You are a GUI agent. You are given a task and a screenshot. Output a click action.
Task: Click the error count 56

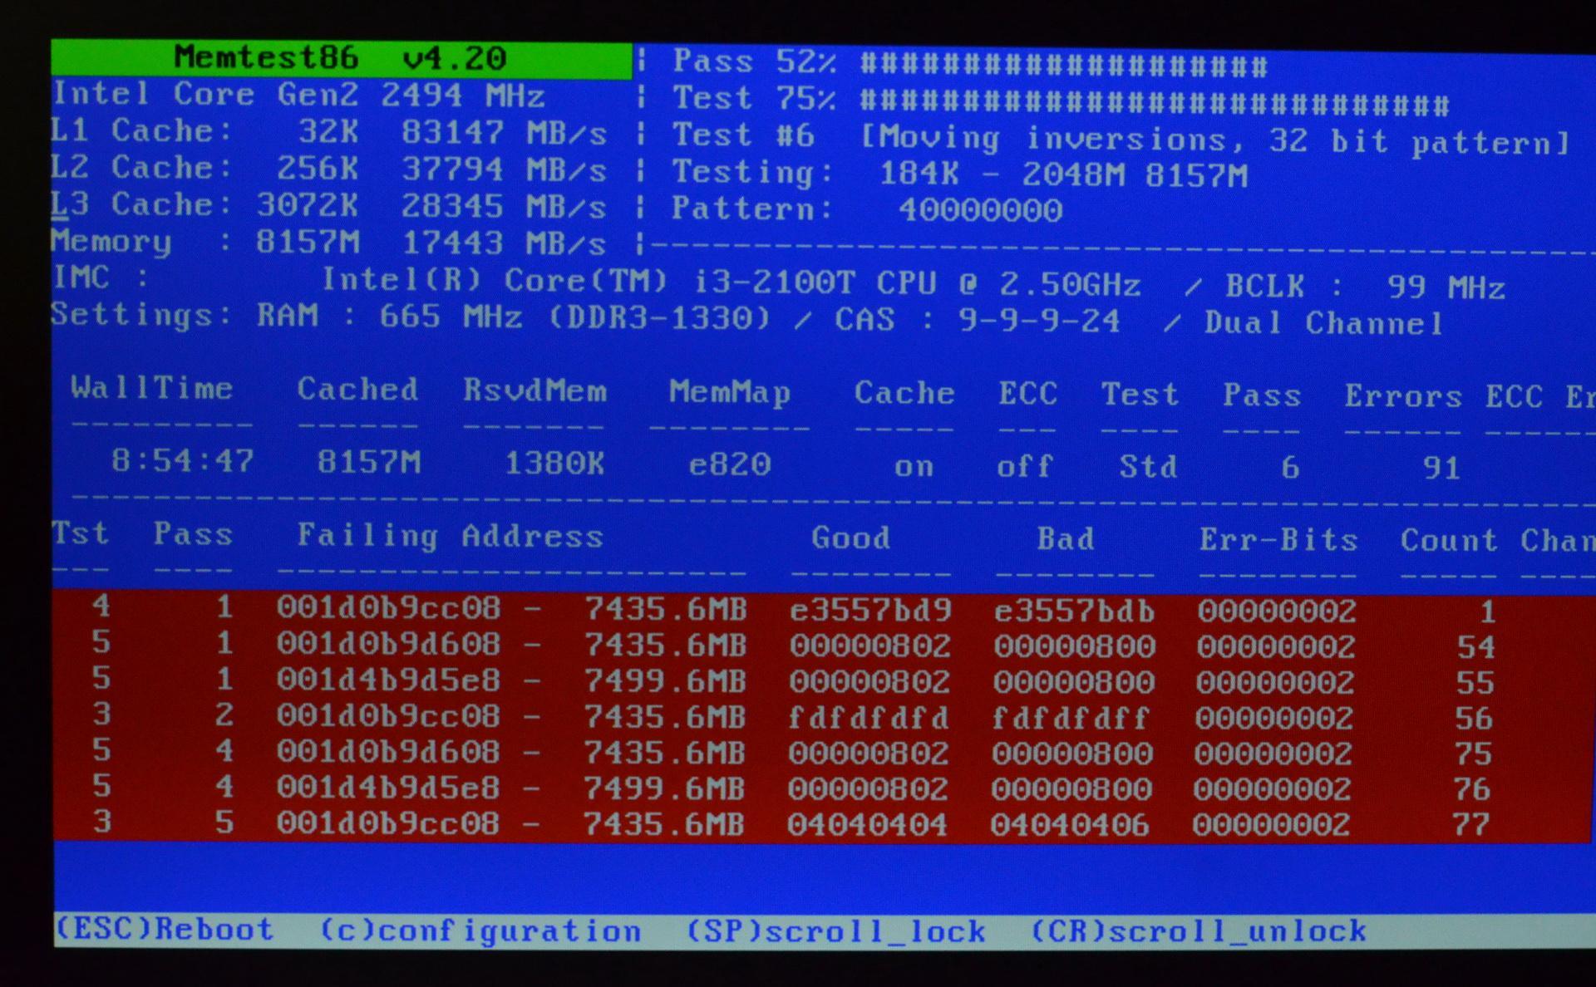click(1474, 719)
